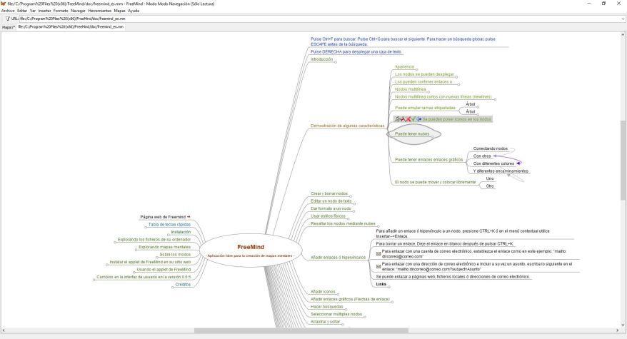The image size is (627, 339).
Task: Click the red X icon in the icons node
Action: click(408, 119)
